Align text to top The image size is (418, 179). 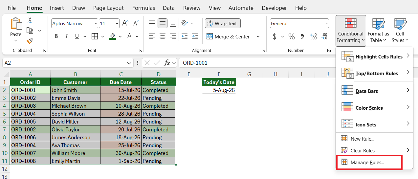[x=152, y=23]
